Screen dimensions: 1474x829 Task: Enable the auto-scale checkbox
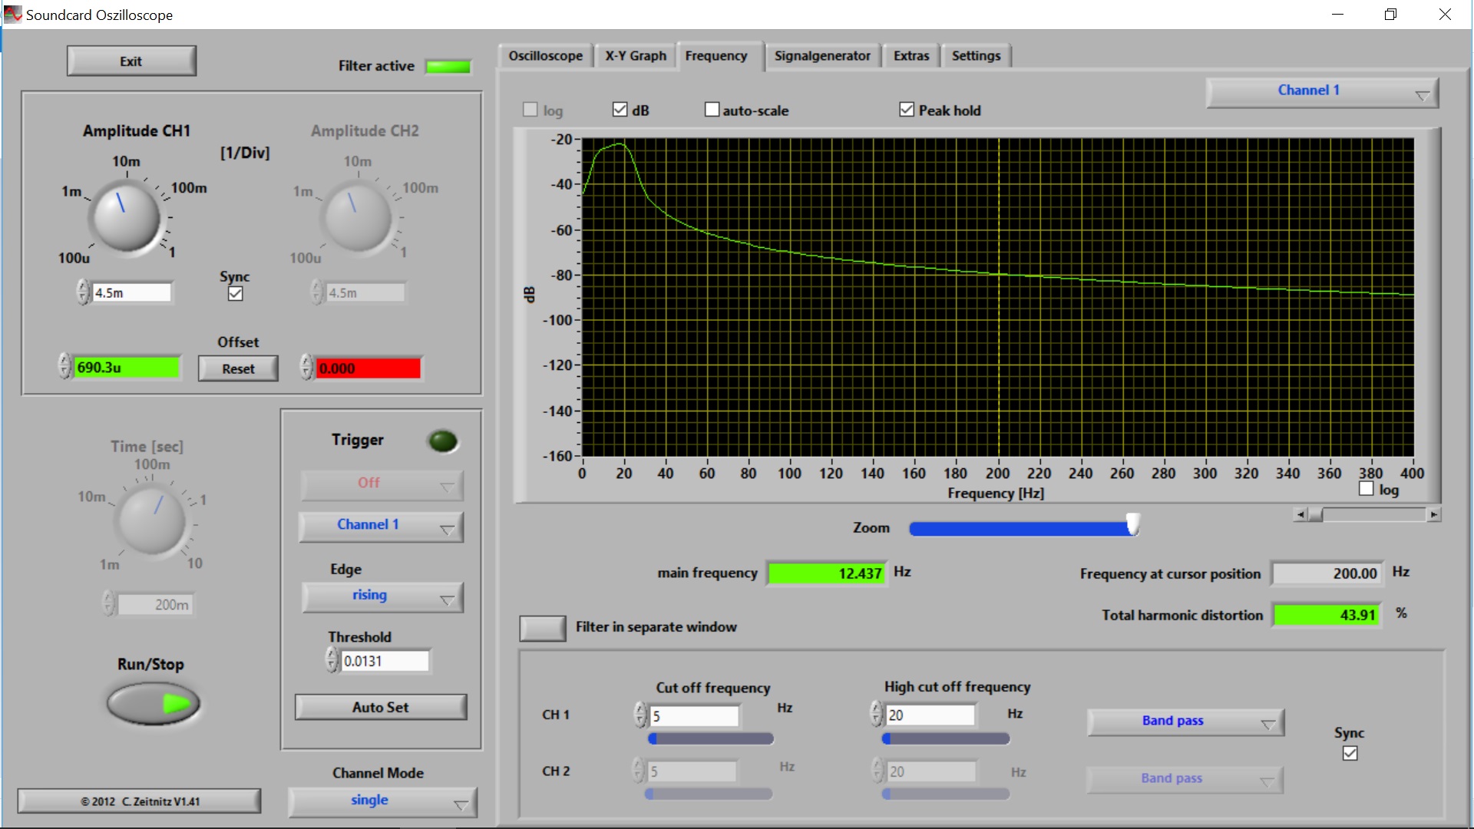click(x=712, y=110)
